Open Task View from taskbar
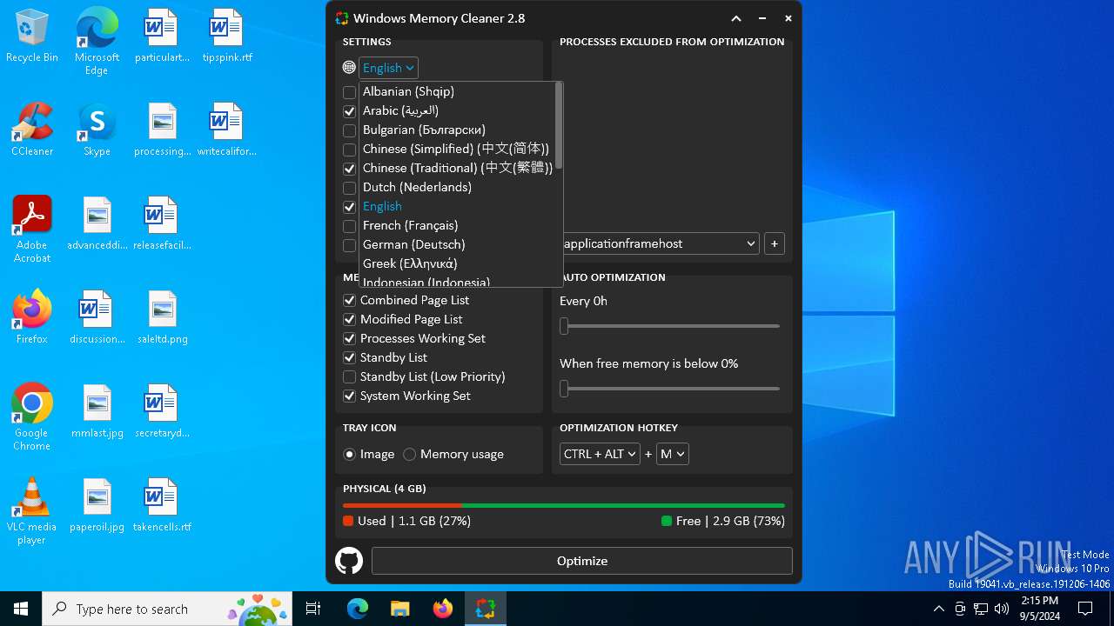 click(313, 609)
